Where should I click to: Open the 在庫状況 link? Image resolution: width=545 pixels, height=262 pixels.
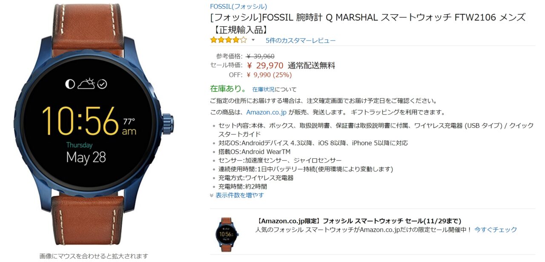pos(263,90)
